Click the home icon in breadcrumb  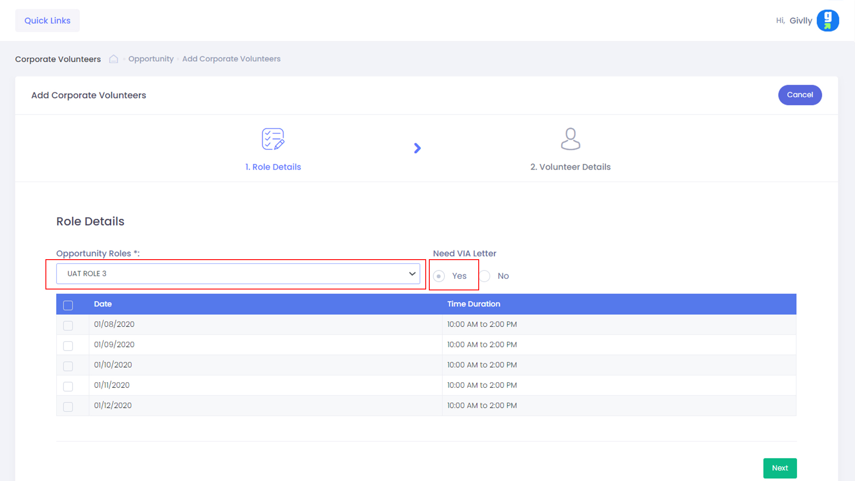coord(114,59)
